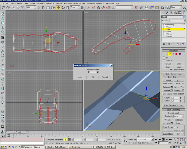Enable the 'By' vertex checkbox
The image size is (187, 149).
(x=164, y=57)
